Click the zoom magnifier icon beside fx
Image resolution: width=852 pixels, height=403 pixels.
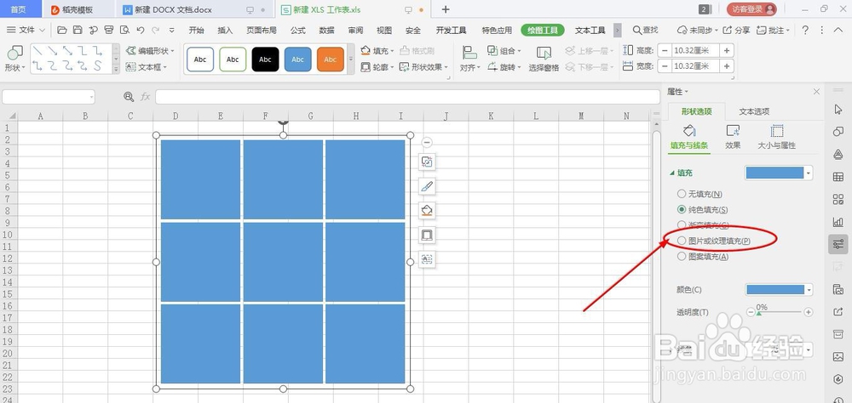pyautogui.click(x=129, y=97)
